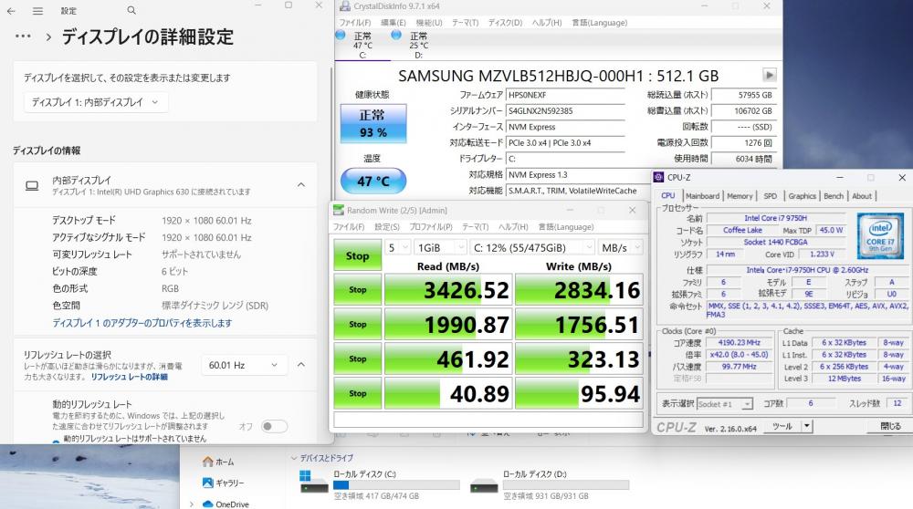Click the internal display monitor icon
This screenshot has height=509, width=913.
point(32,185)
